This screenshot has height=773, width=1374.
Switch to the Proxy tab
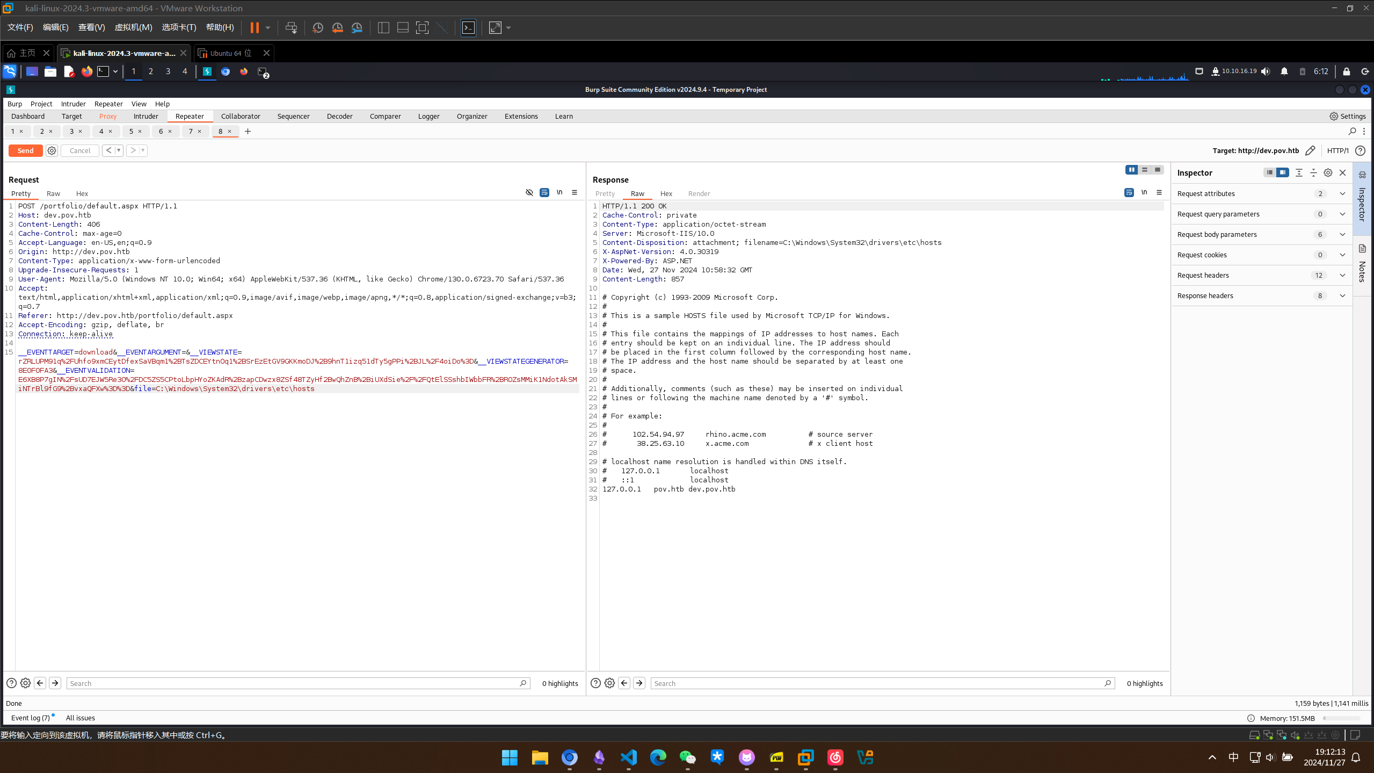[x=107, y=116]
